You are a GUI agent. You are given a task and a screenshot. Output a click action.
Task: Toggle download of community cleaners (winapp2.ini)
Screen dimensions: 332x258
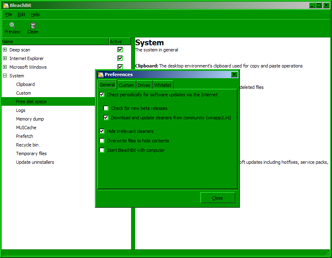pyautogui.click(x=106, y=118)
